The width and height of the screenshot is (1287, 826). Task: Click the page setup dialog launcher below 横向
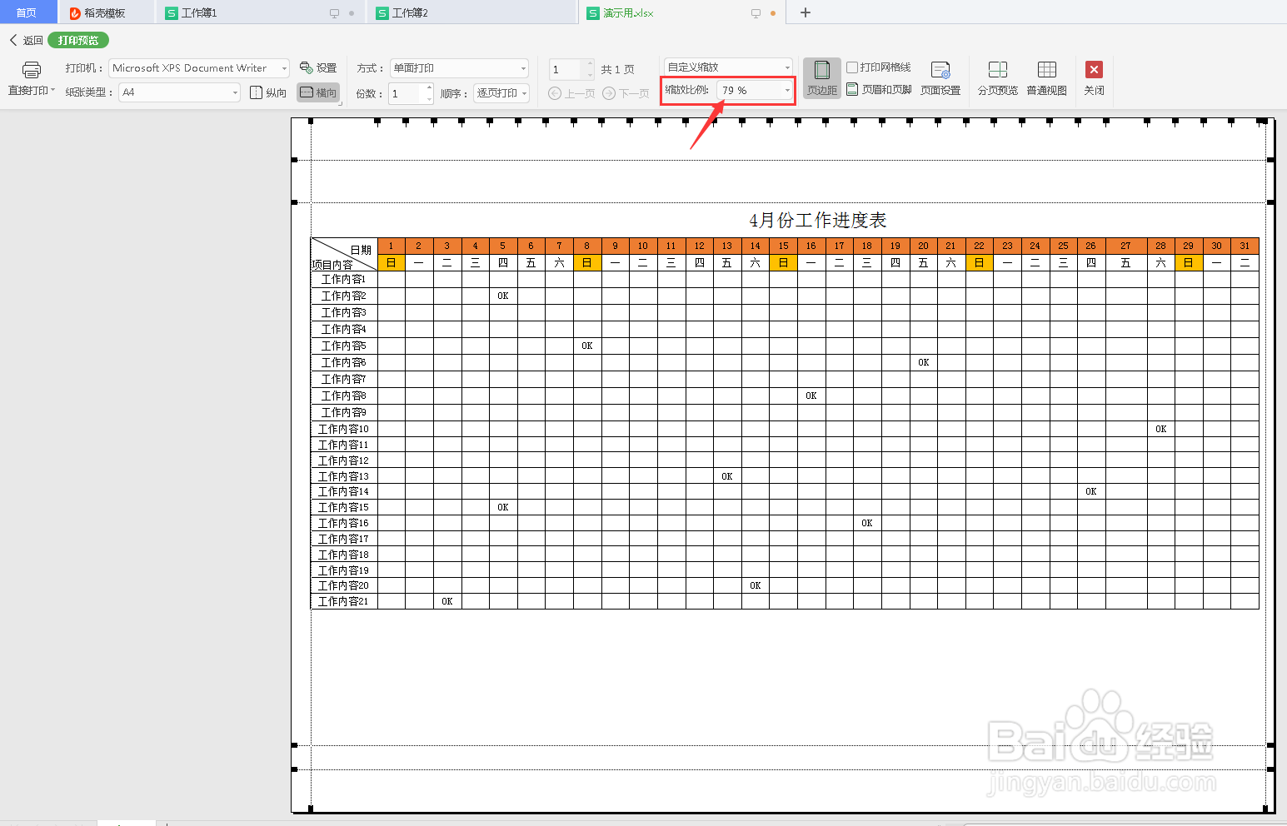(340, 103)
